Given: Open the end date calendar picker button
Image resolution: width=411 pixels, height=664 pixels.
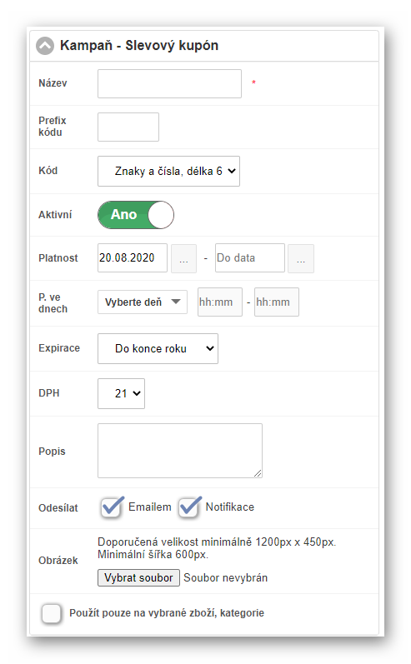Looking at the screenshot, I should pyautogui.click(x=301, y=258).
